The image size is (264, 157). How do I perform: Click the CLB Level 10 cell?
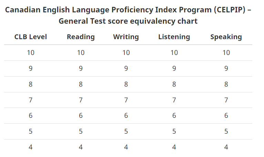31,53
